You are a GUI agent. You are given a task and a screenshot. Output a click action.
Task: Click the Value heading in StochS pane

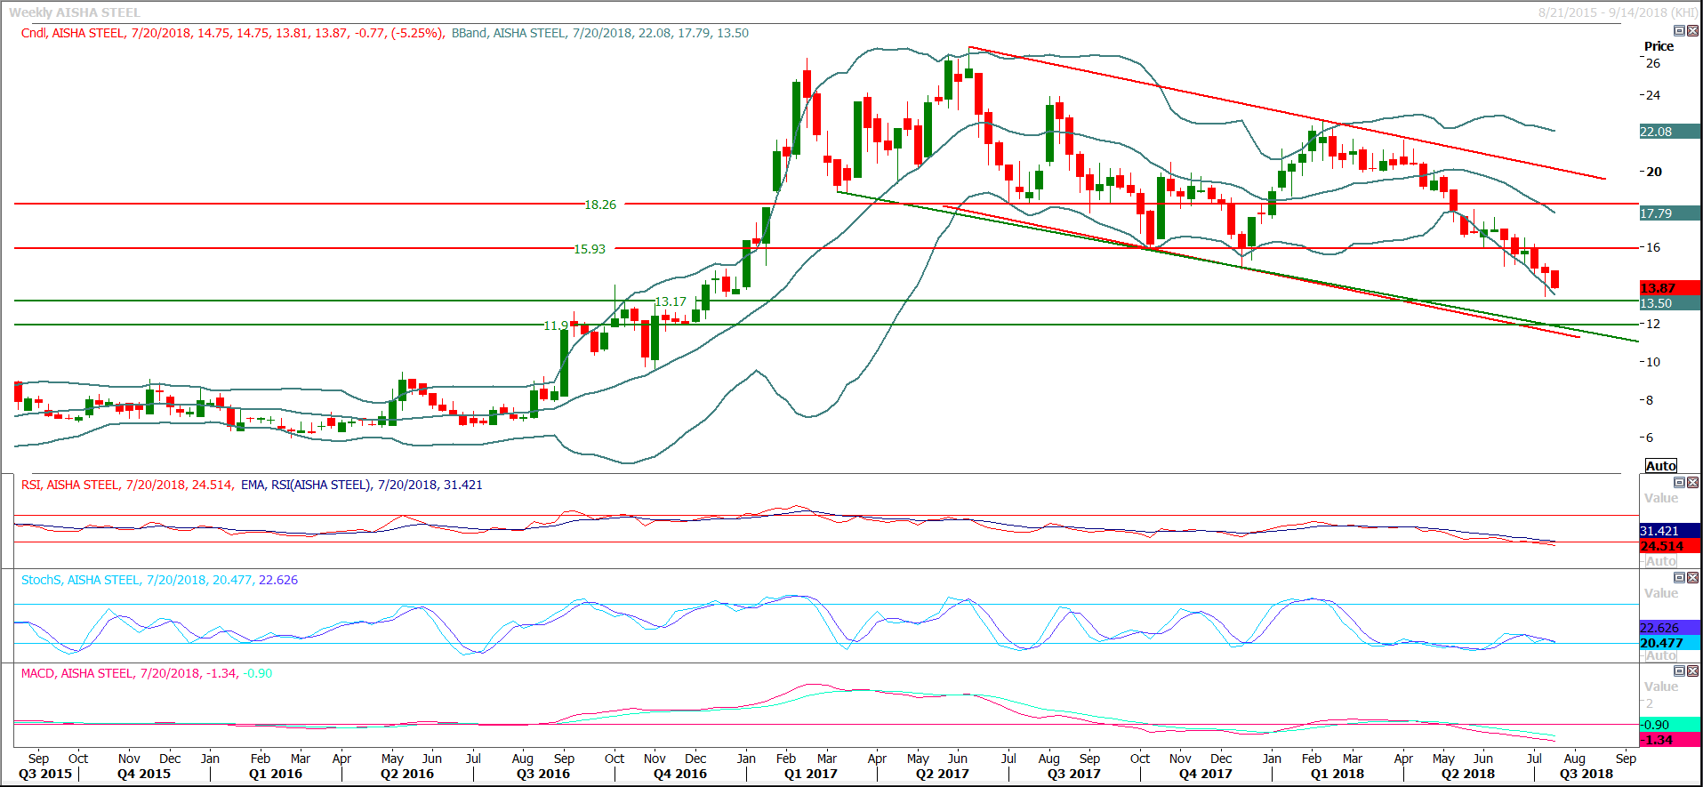1661,593
